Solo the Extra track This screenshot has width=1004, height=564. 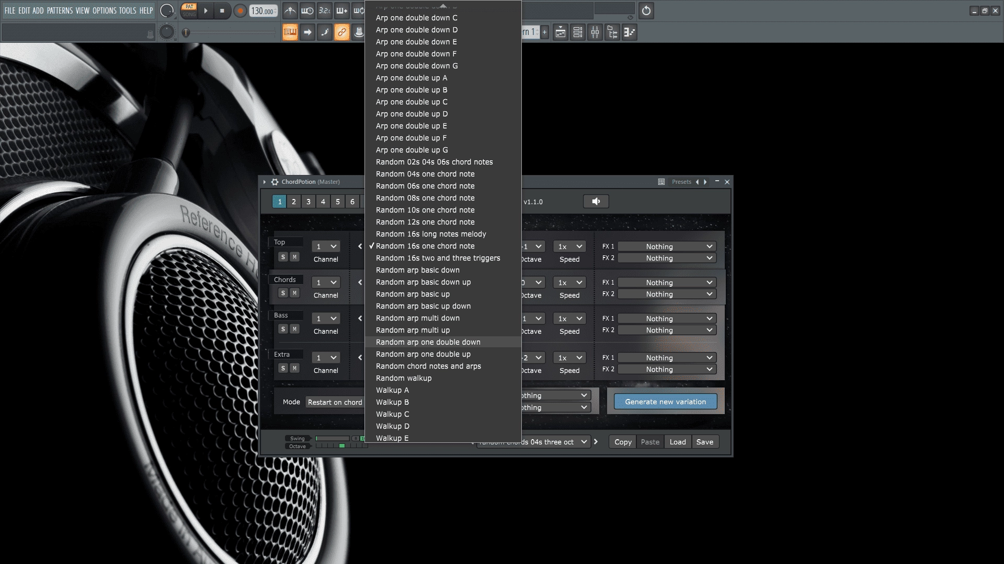pyautogui.click(x=283, y=368)
